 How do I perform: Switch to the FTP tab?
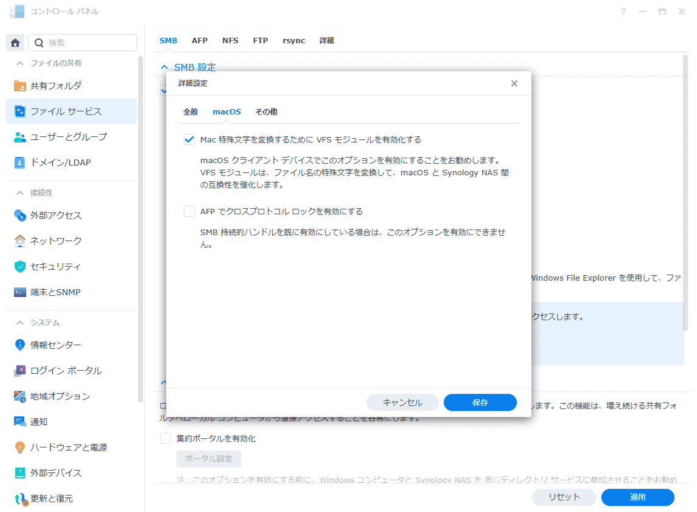261,40
